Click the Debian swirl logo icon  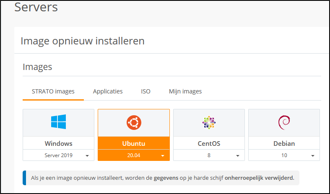coord(284,122)
